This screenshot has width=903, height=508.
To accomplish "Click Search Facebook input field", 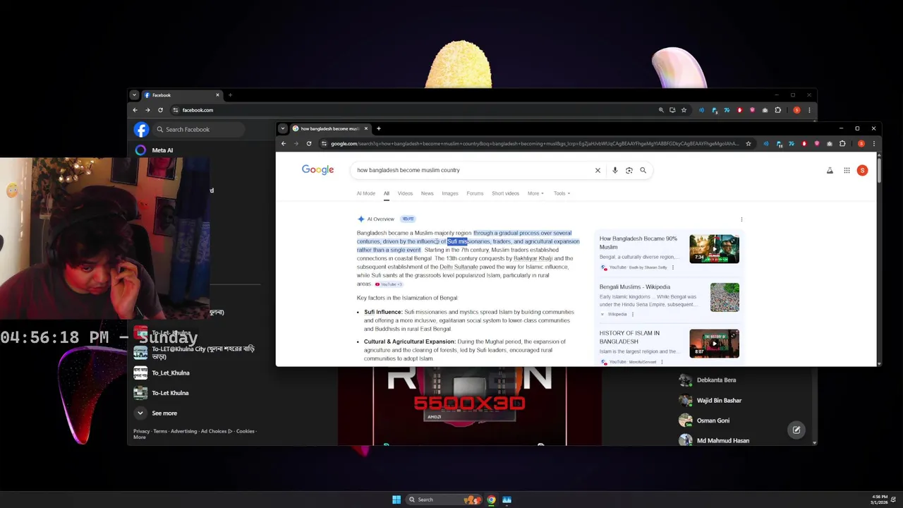I will 200,129.
